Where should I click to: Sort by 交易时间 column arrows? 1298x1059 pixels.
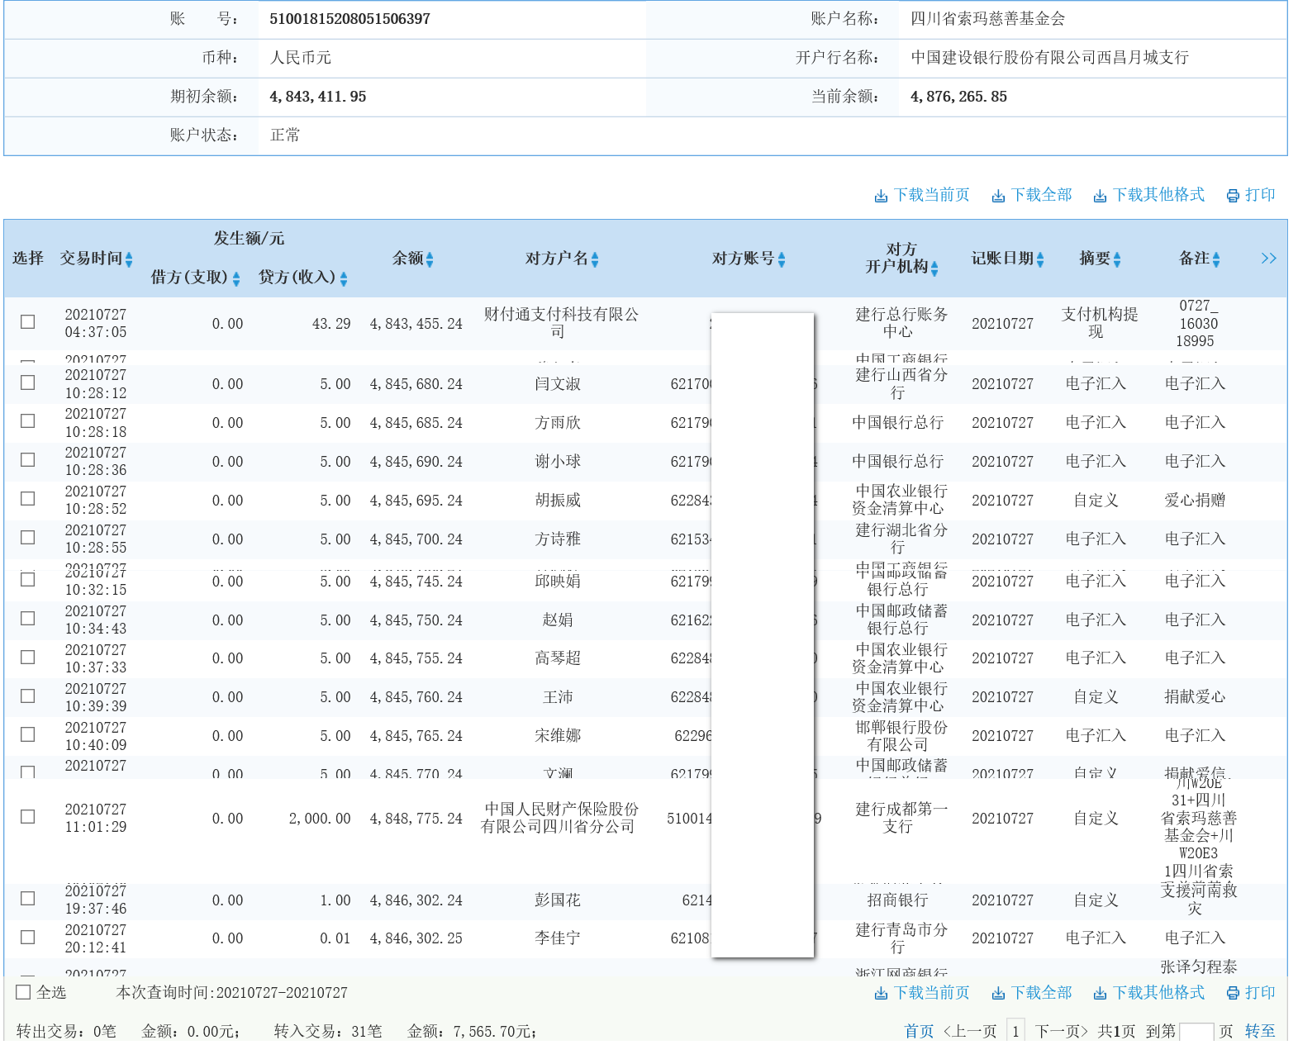(x=129, y=259)
